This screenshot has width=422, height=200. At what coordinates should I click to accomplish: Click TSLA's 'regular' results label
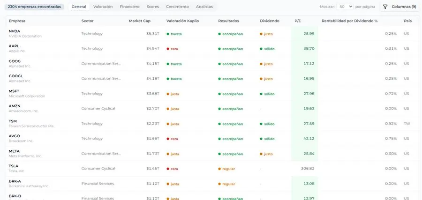point(226,169)
